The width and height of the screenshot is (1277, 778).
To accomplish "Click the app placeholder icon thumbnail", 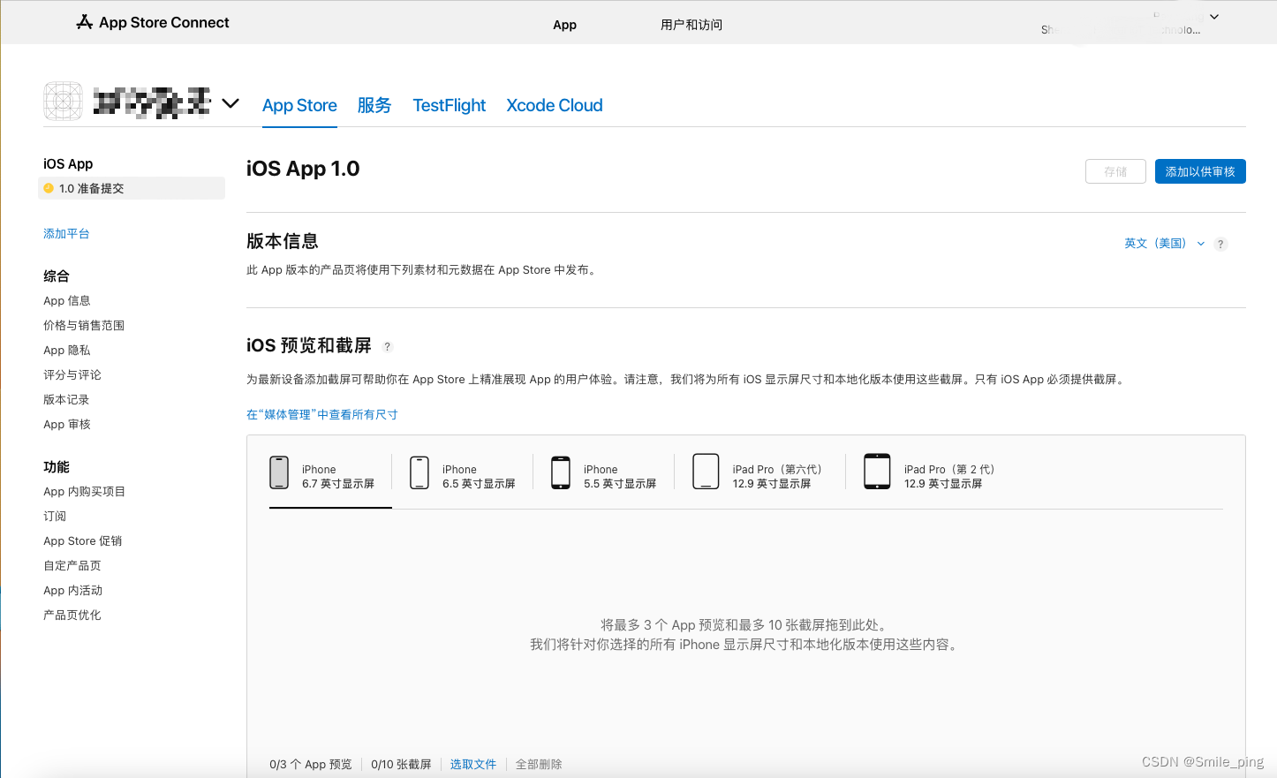I will 64,102.
